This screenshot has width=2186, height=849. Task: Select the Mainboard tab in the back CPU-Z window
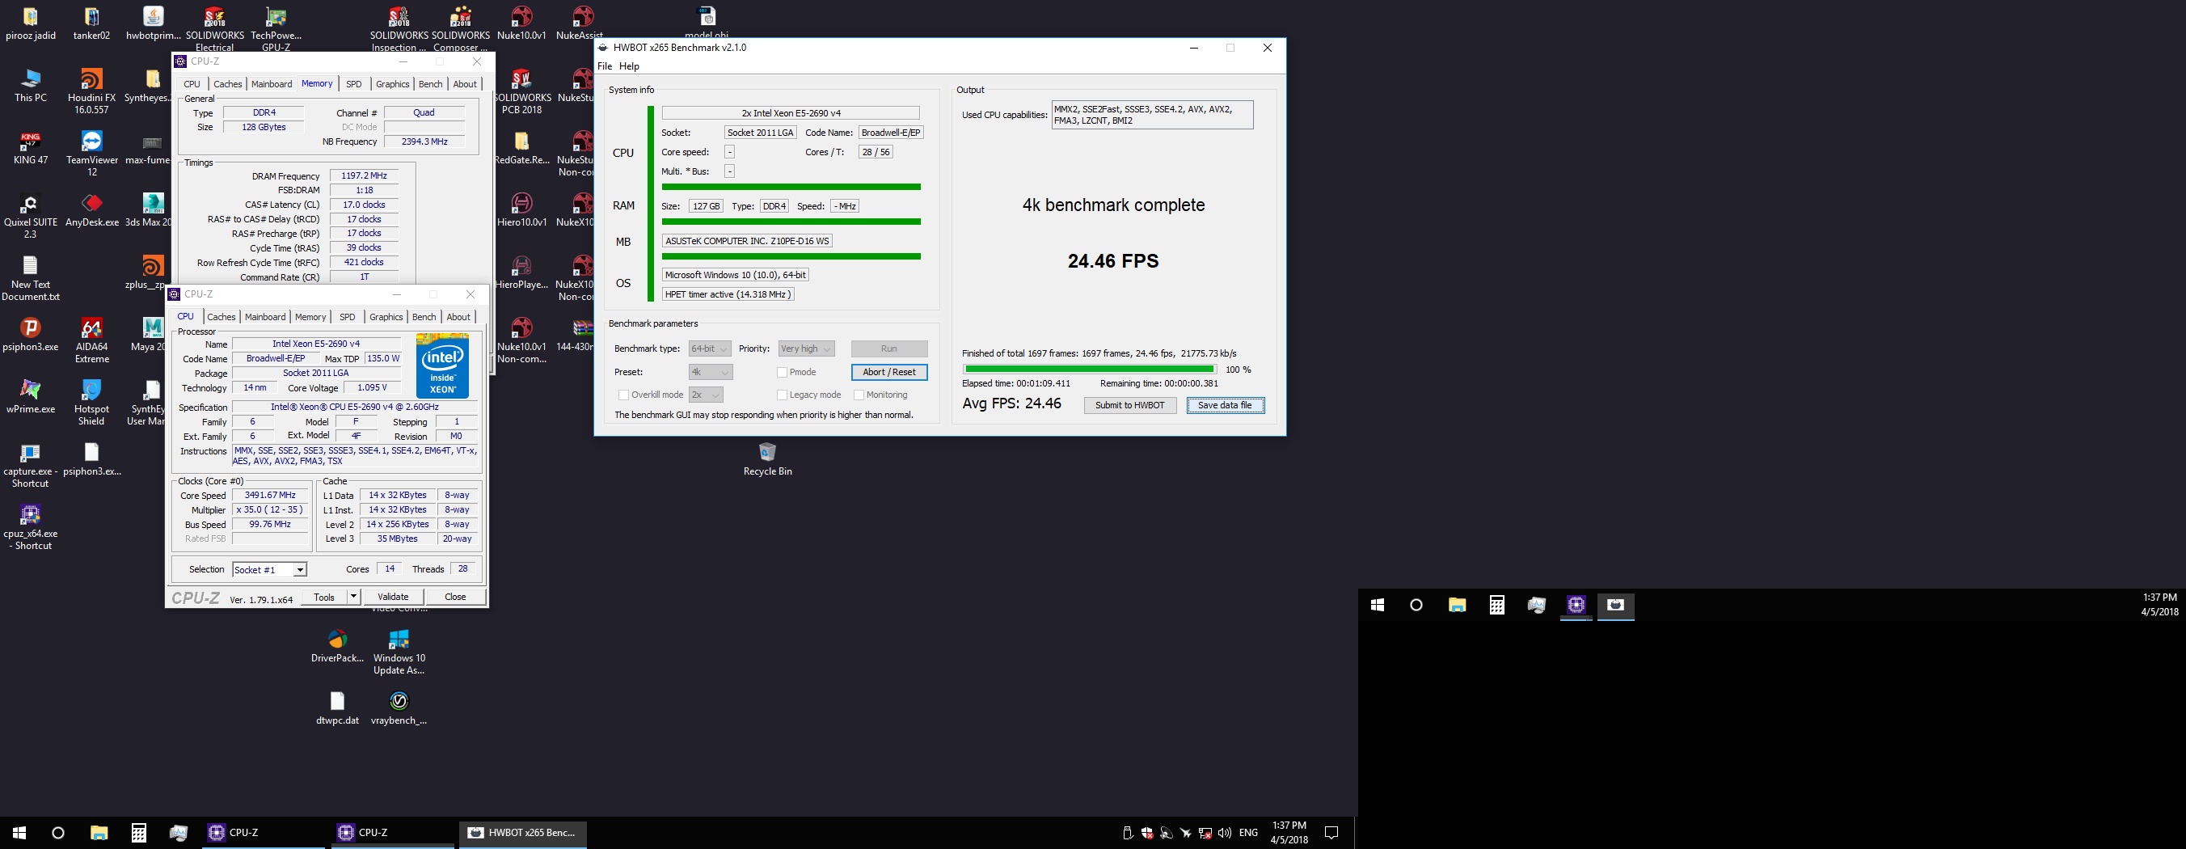click(272, 84)
